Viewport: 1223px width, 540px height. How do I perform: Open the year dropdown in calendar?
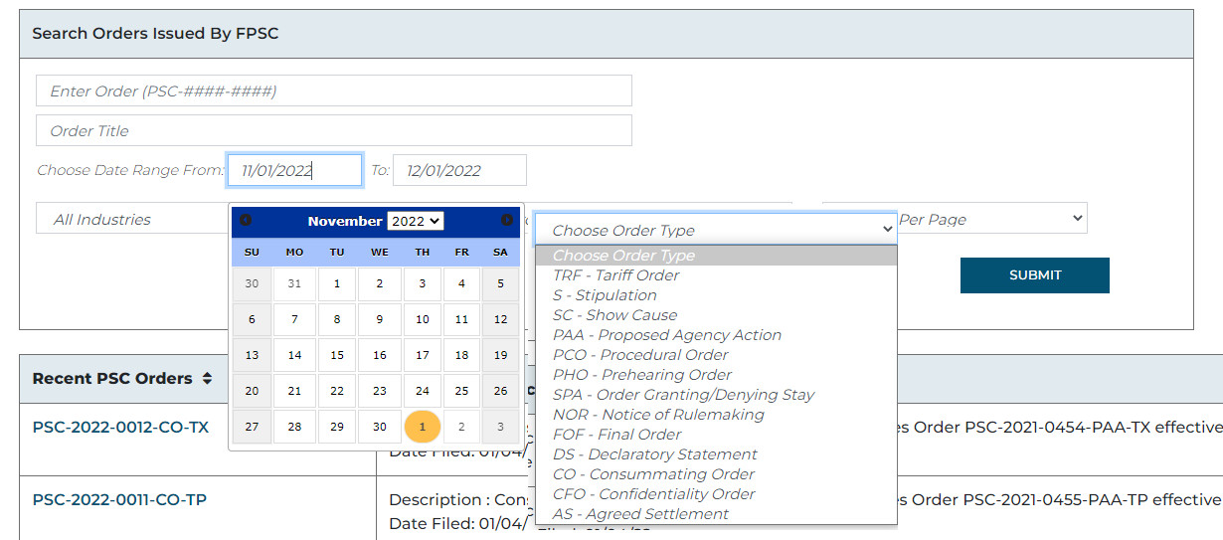coord(416,221)
